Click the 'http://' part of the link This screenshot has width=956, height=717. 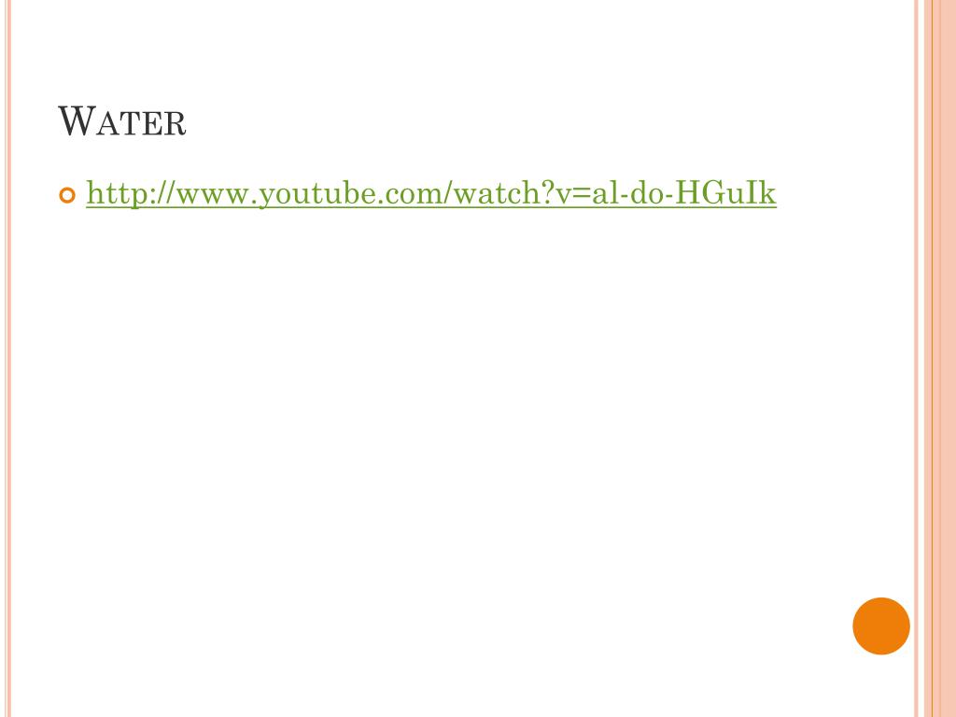click(130, 193)
